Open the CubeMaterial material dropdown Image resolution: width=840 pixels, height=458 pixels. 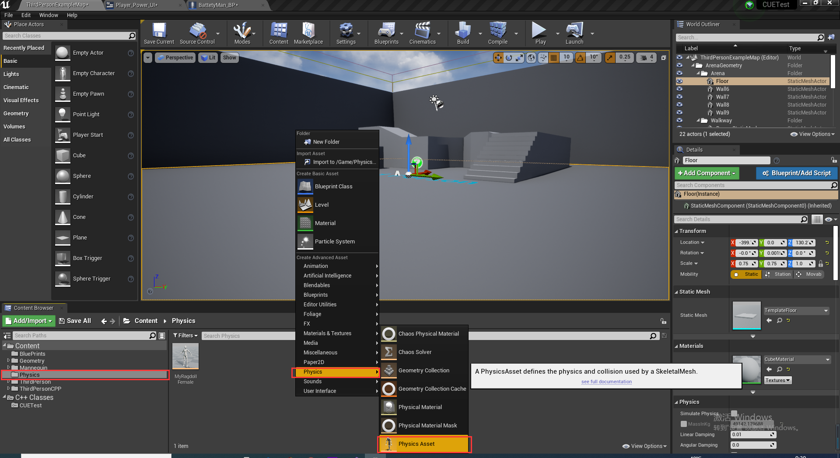796,360
